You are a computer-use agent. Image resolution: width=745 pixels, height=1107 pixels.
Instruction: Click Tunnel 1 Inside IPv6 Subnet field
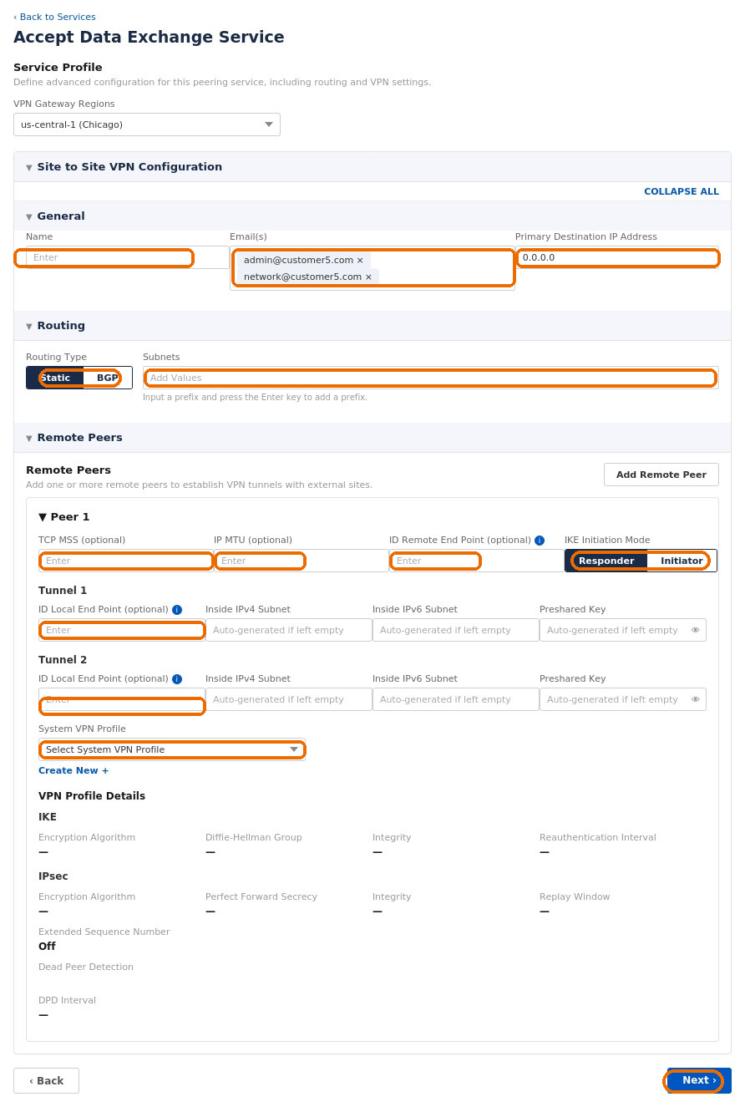click(x=456, y=630)
